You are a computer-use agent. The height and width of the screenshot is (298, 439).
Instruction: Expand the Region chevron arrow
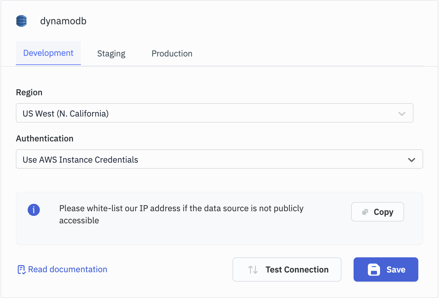(402, 113)
